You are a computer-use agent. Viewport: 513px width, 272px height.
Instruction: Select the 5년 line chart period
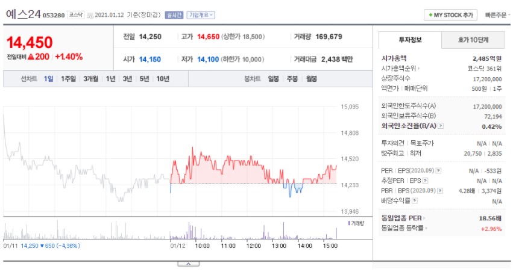point(144,79)
